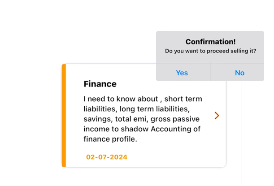
Task: Decline the sale with the No button
Action: point(239,73)
